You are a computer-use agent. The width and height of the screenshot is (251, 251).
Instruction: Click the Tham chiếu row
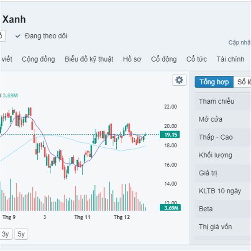tap(216, 101)
